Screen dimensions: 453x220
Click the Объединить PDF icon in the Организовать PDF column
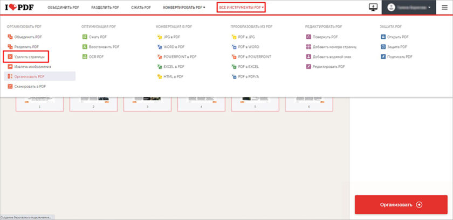click(10, 37)
